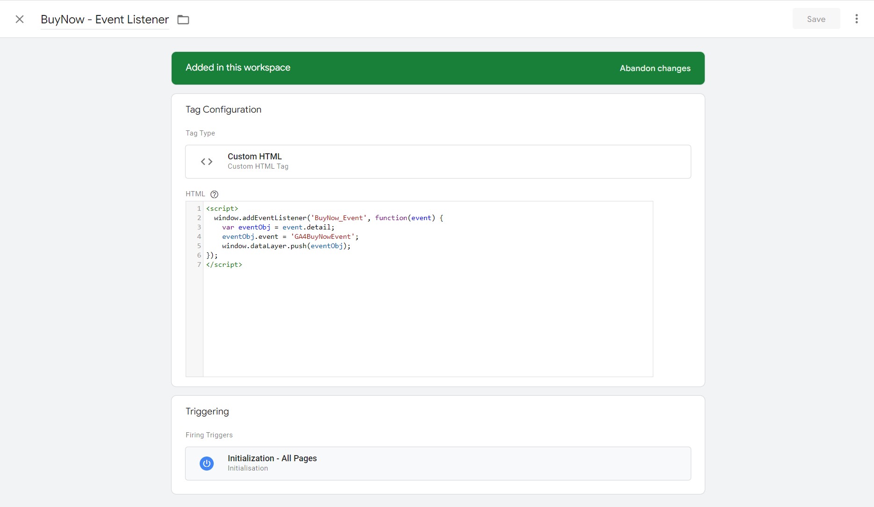Click the '});' code line
The image size is (874, 507).
click(212, 255)
